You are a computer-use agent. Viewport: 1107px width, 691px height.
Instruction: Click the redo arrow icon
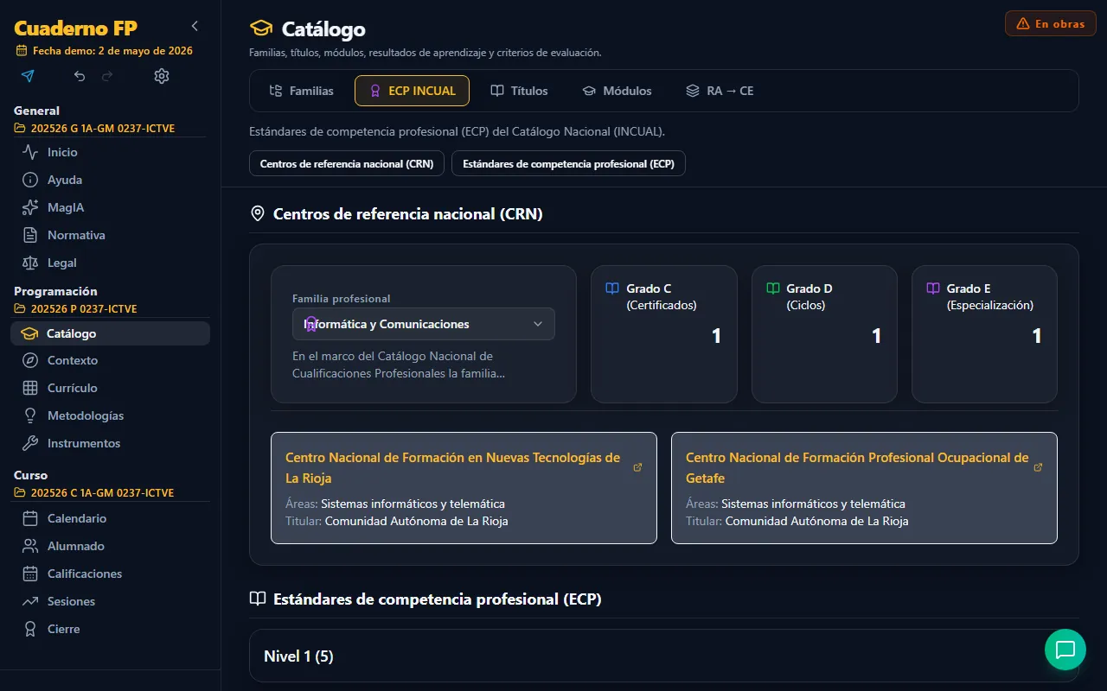pyautogui.click(x=107, y=76)
